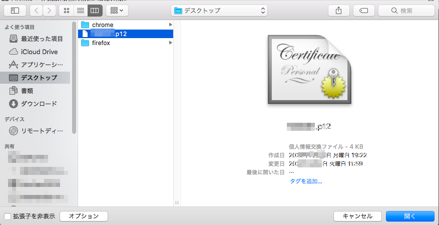Switch to list view mode
This screenshot has height=225, width=439.
point(80,10)
